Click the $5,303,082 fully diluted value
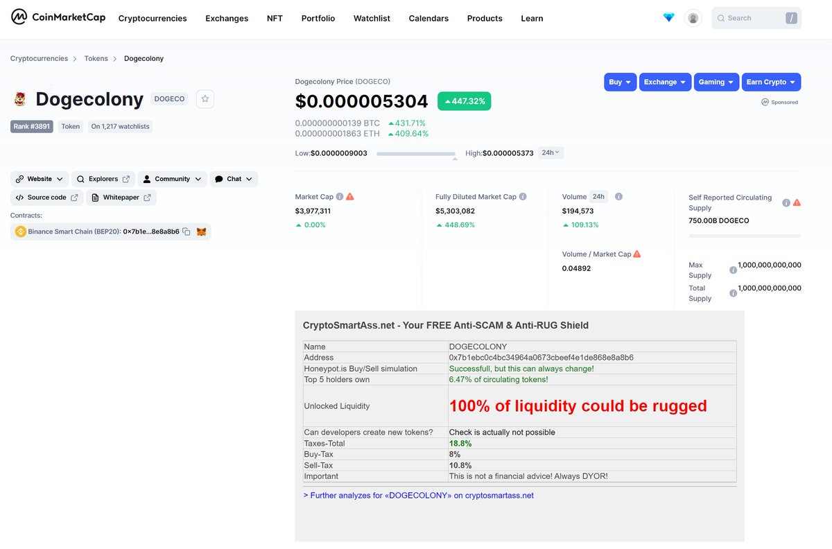Viewport: 832px width, 549px height. point(456,211)
